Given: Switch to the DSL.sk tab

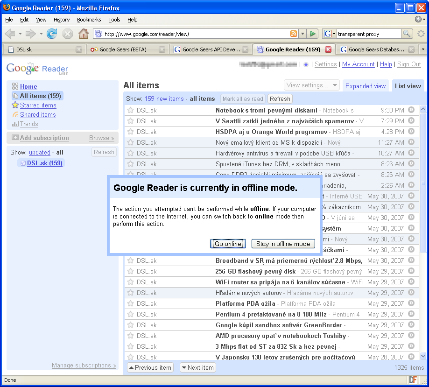Looking at the screenshot, I should tap(44, 49).
